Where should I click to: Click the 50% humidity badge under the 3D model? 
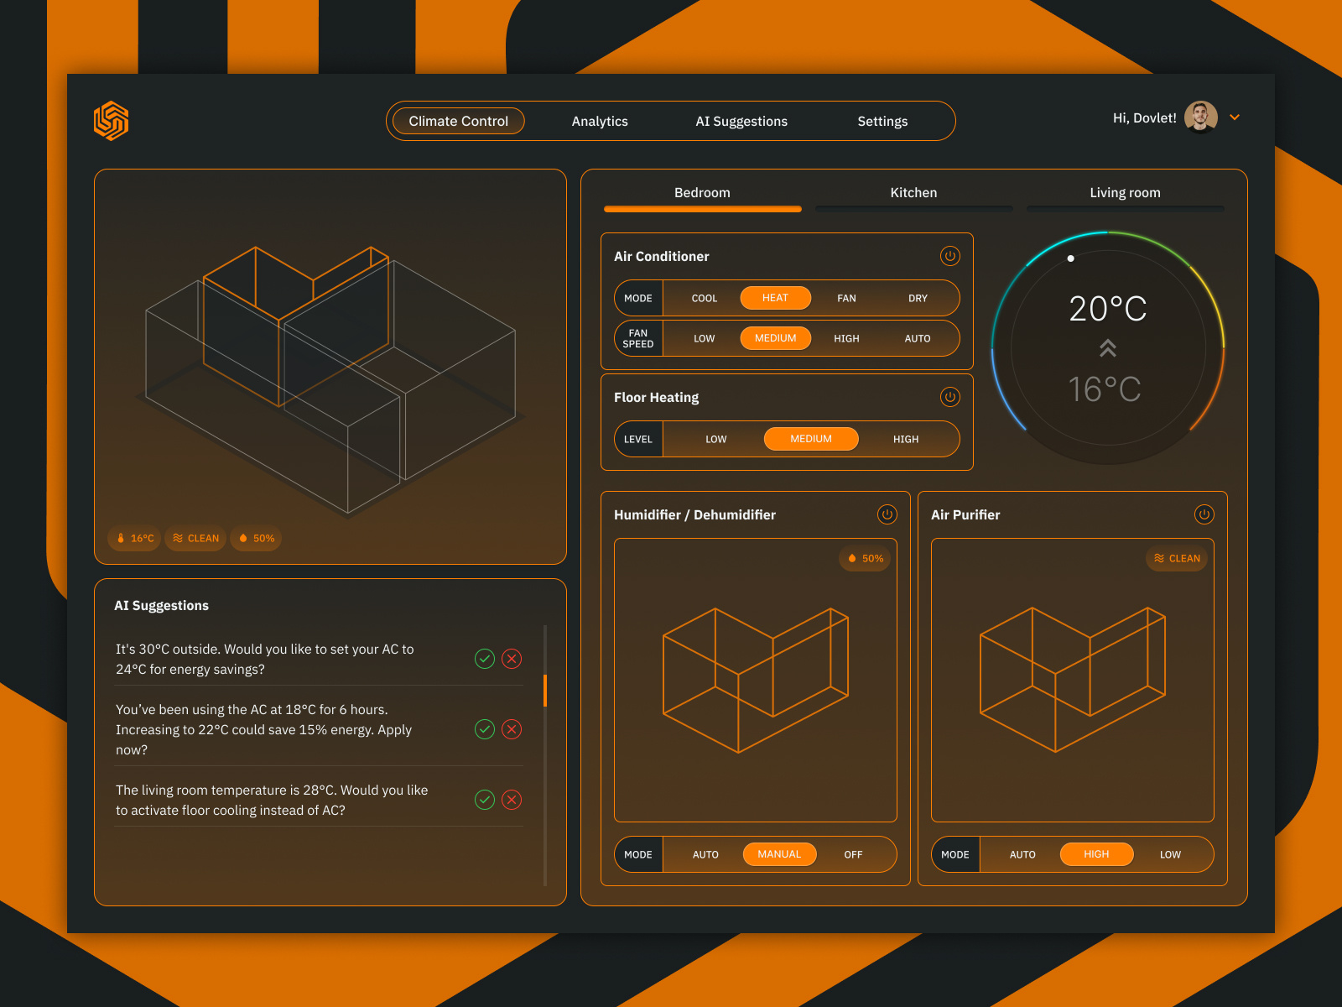(255, 539)
